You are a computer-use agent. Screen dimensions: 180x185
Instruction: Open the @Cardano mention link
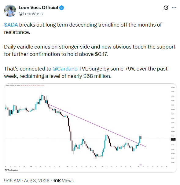(x=65, y=69)
